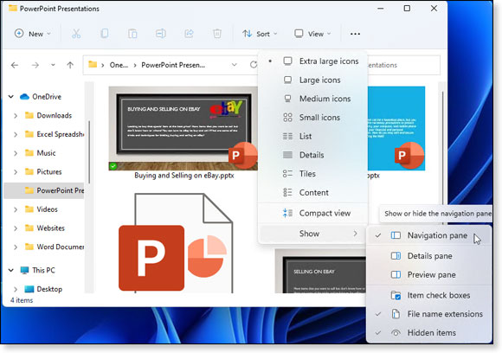Viewport: 502px width, 353px height.
Task: Go forward with the right arrow
Action: (x=35, y=65)
